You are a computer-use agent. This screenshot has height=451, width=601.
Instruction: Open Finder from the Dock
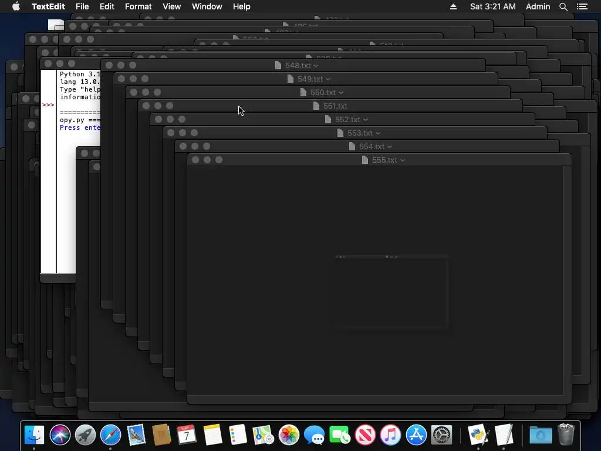pyautogui.click(x=34, y=435)
